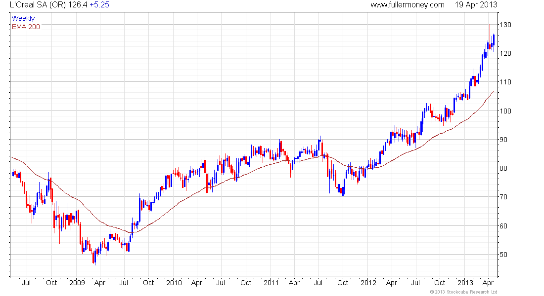Click the 130 price axis label

[x=505, y=25]
